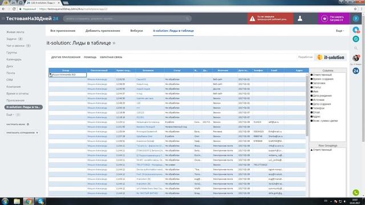Open «CRM» in the sidebar
Screen dimensions: 365x205
(x=10, y=80)
